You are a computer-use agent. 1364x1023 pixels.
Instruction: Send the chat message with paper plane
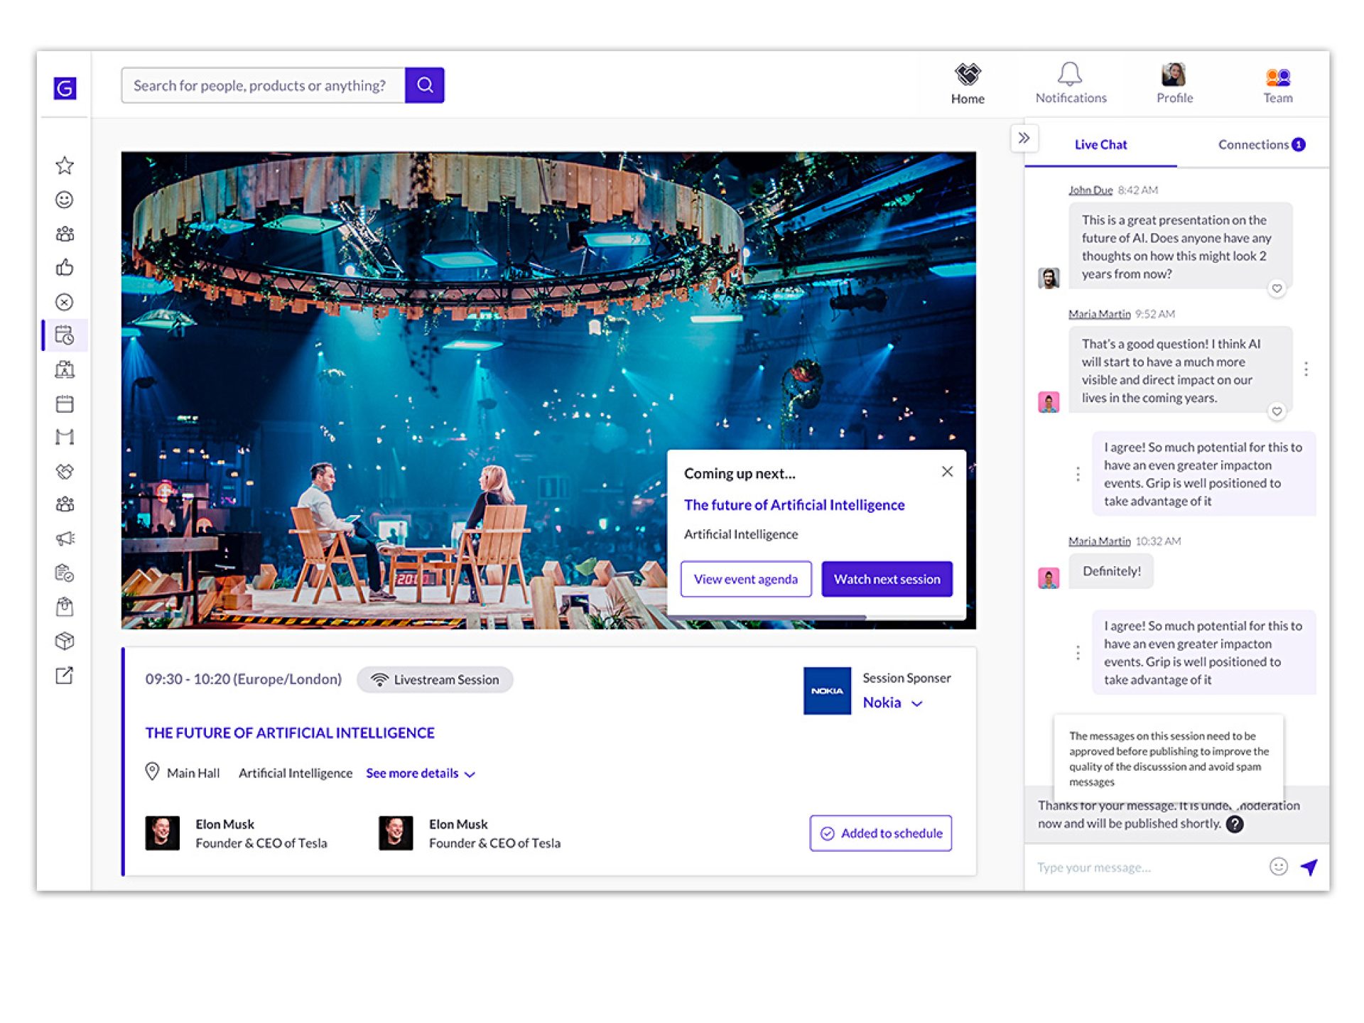(1309, 867)
